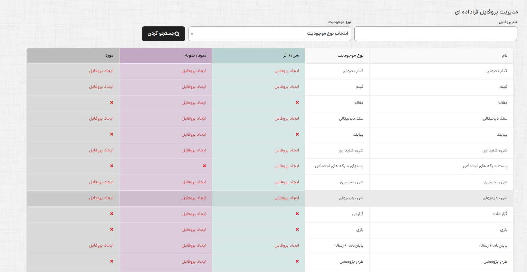Click ایجاد پروفایل for سند دیجیتالی under مورد
The height and width of the screenshot is (272, 527).
pyautogui.click(x=101, y=118)
